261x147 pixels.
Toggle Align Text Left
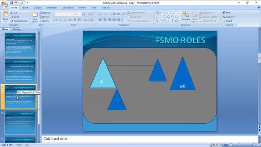pyautogui.click(x=100, y=20)
